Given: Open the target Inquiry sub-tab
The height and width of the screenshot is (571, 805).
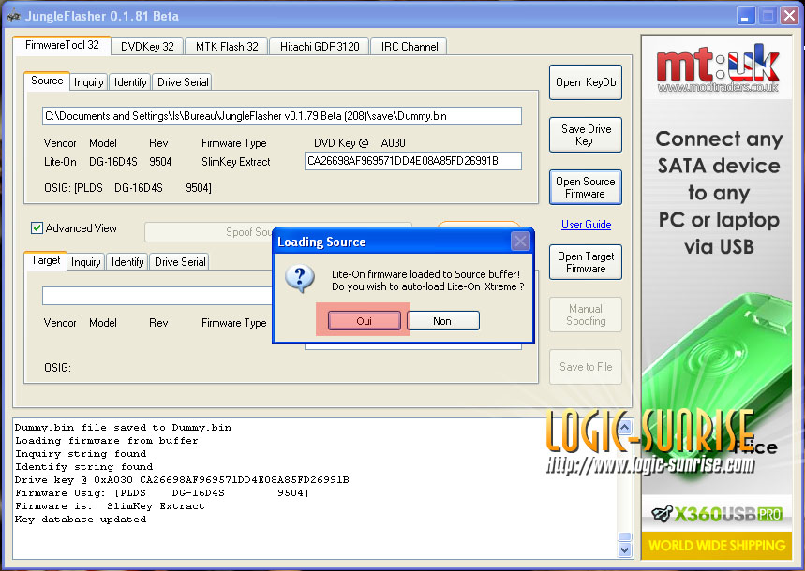Looking at the screenshot, I should point(85,262).
